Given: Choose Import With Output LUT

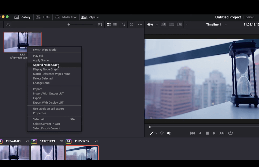Looking at the screenshot, I should (54, 93).
